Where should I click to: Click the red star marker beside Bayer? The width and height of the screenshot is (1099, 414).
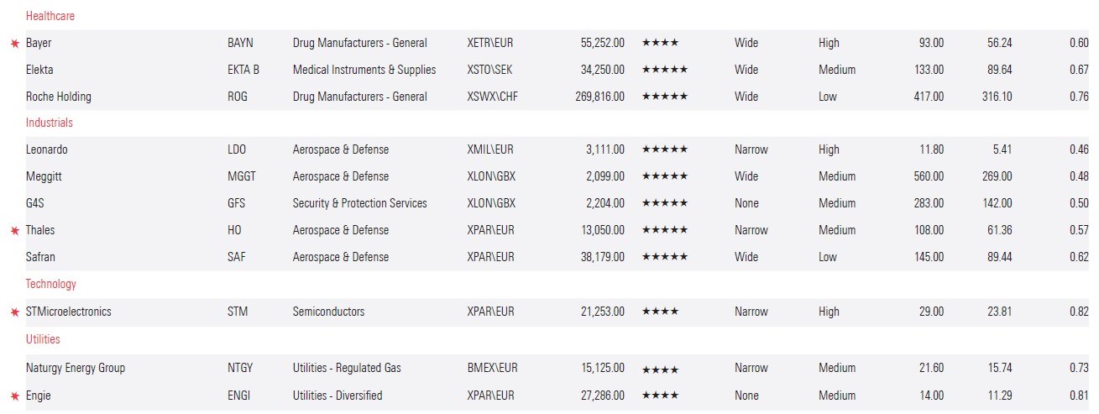[14, 44]
